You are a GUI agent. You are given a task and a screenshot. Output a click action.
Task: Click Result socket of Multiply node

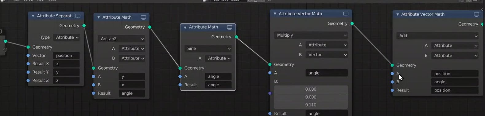(x=270, y=114)
